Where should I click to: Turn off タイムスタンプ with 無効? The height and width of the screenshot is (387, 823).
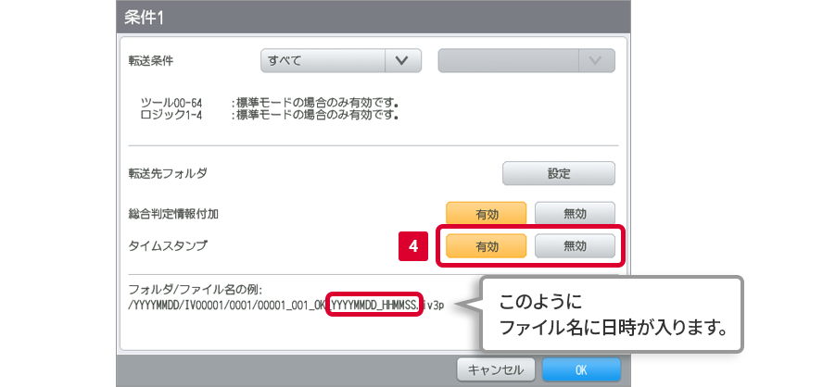[x=575, y=246]
